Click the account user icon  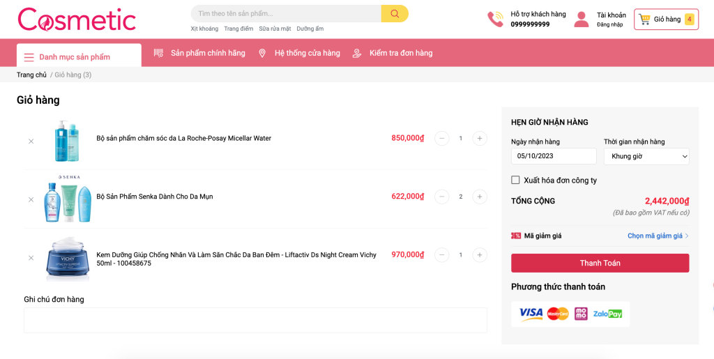[581, 20]
